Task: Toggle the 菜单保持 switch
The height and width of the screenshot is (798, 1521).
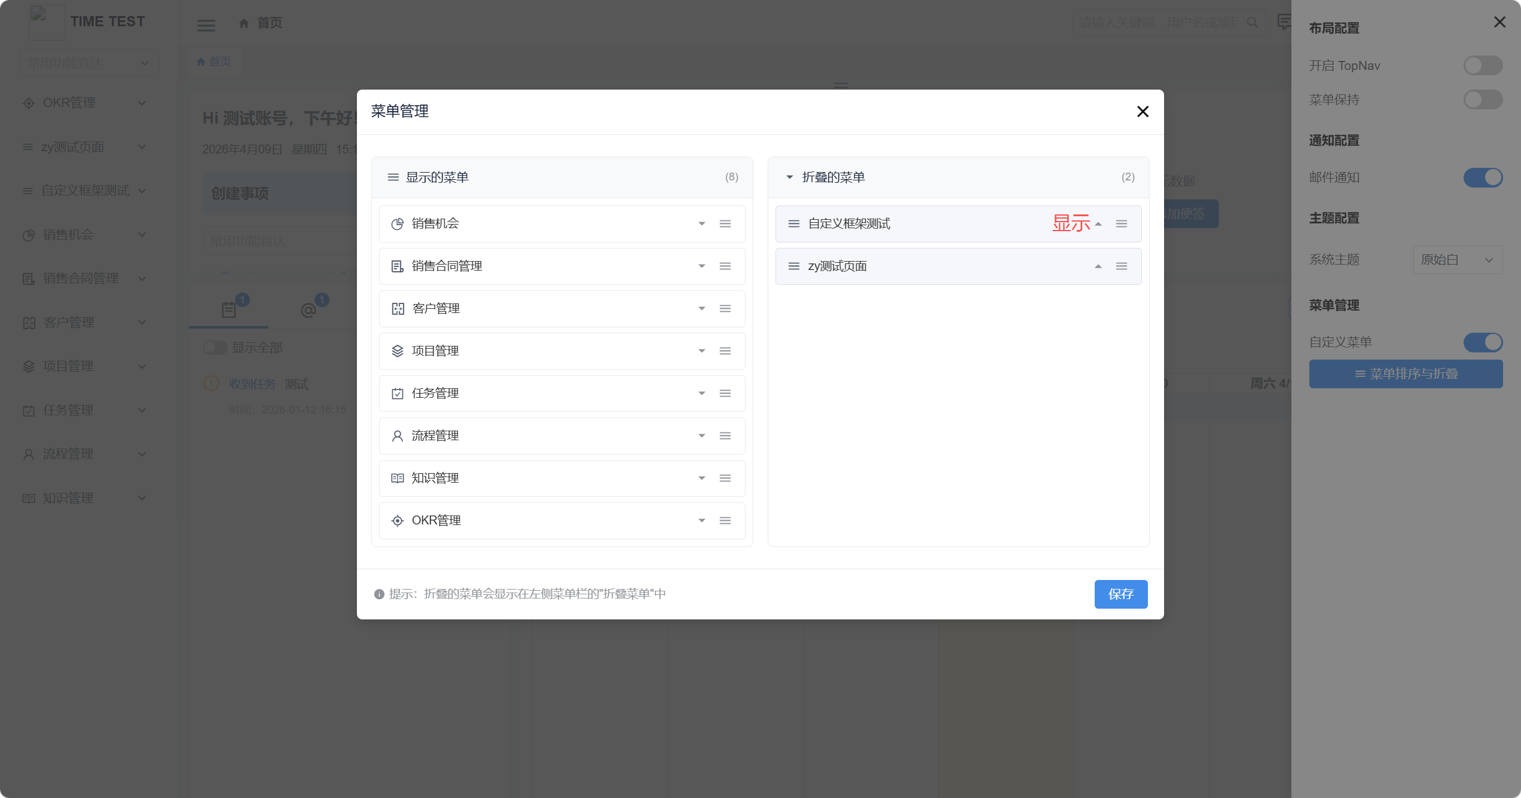Action: (1483, 100)
